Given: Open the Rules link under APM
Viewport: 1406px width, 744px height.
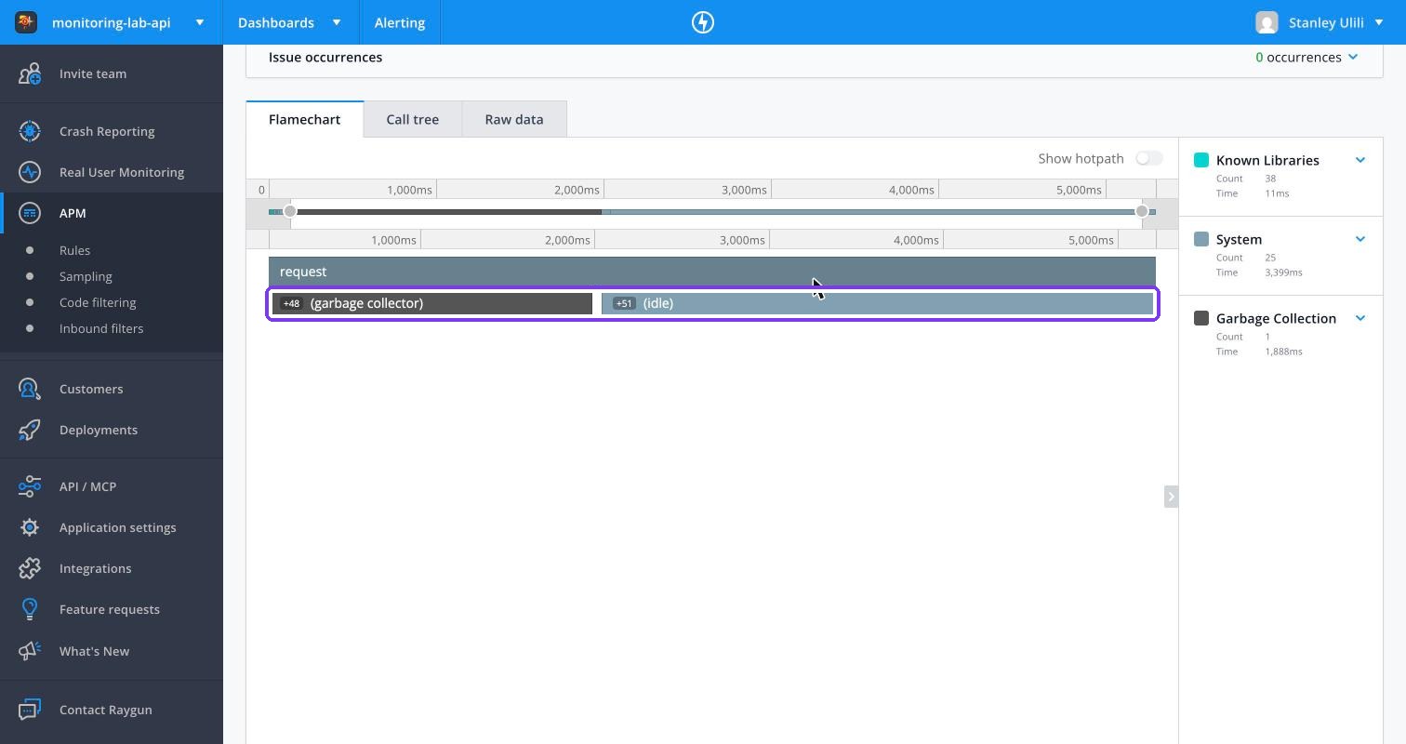Looking at the screenshot, I should pos(74,250).
